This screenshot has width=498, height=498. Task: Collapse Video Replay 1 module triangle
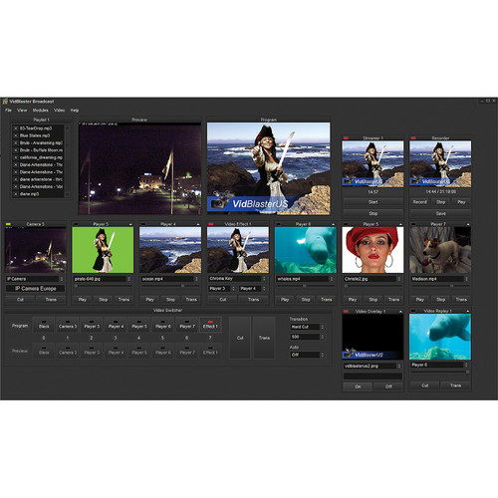point(468,311)
